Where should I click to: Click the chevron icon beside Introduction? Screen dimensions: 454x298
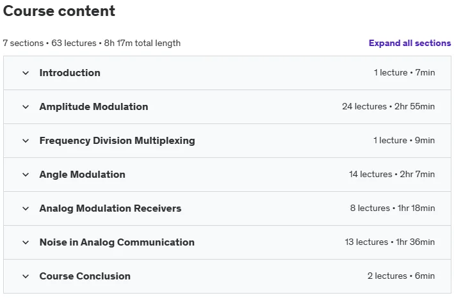(x=26, y=73)
